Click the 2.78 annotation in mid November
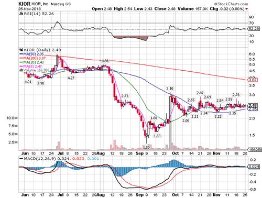The width and height of the screenshot is (262, 198). [x=236, y=95]
